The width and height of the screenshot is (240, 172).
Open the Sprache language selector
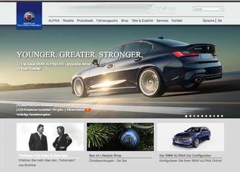coord(208,21)
